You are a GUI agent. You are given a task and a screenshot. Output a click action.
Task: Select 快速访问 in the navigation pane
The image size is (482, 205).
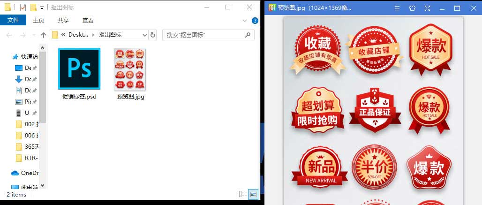coord(25,57)
